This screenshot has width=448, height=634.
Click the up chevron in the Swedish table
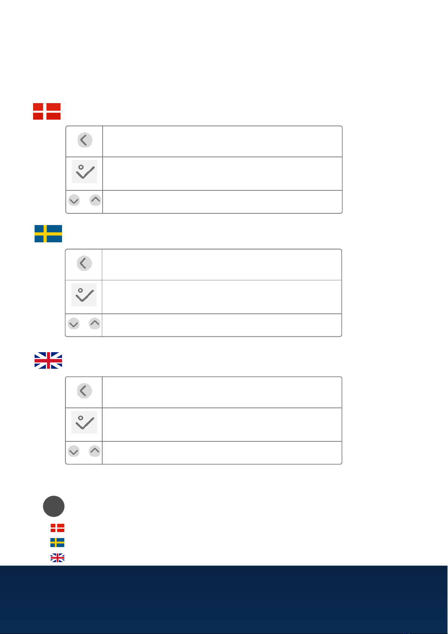pos(95,323)
